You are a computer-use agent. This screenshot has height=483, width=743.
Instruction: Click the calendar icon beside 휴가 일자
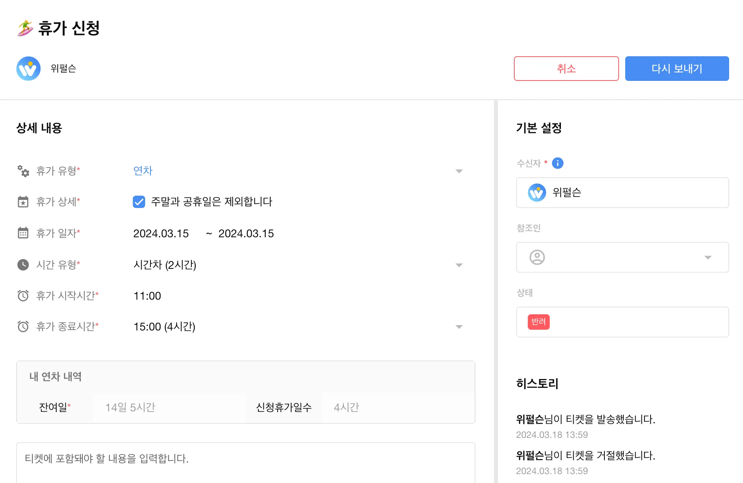(23, 233)
